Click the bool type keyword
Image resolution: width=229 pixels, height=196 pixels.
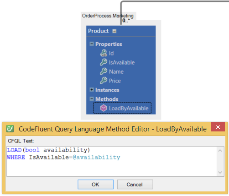(32, 150)
